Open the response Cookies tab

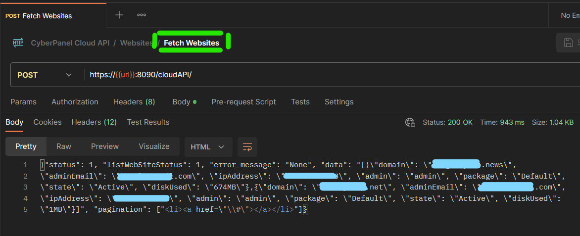pos(48,122)
